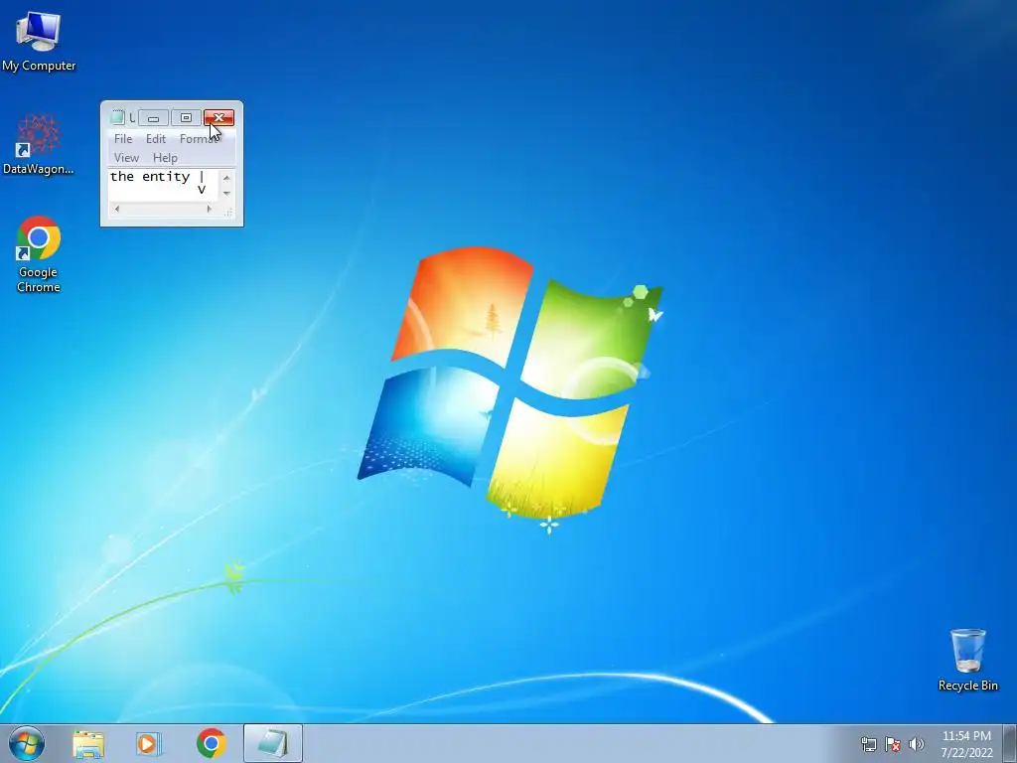Screen dimensions: 1017x763
Task: Open the network status tray icon
Action: pyautogui.click(x=868, y=744)
